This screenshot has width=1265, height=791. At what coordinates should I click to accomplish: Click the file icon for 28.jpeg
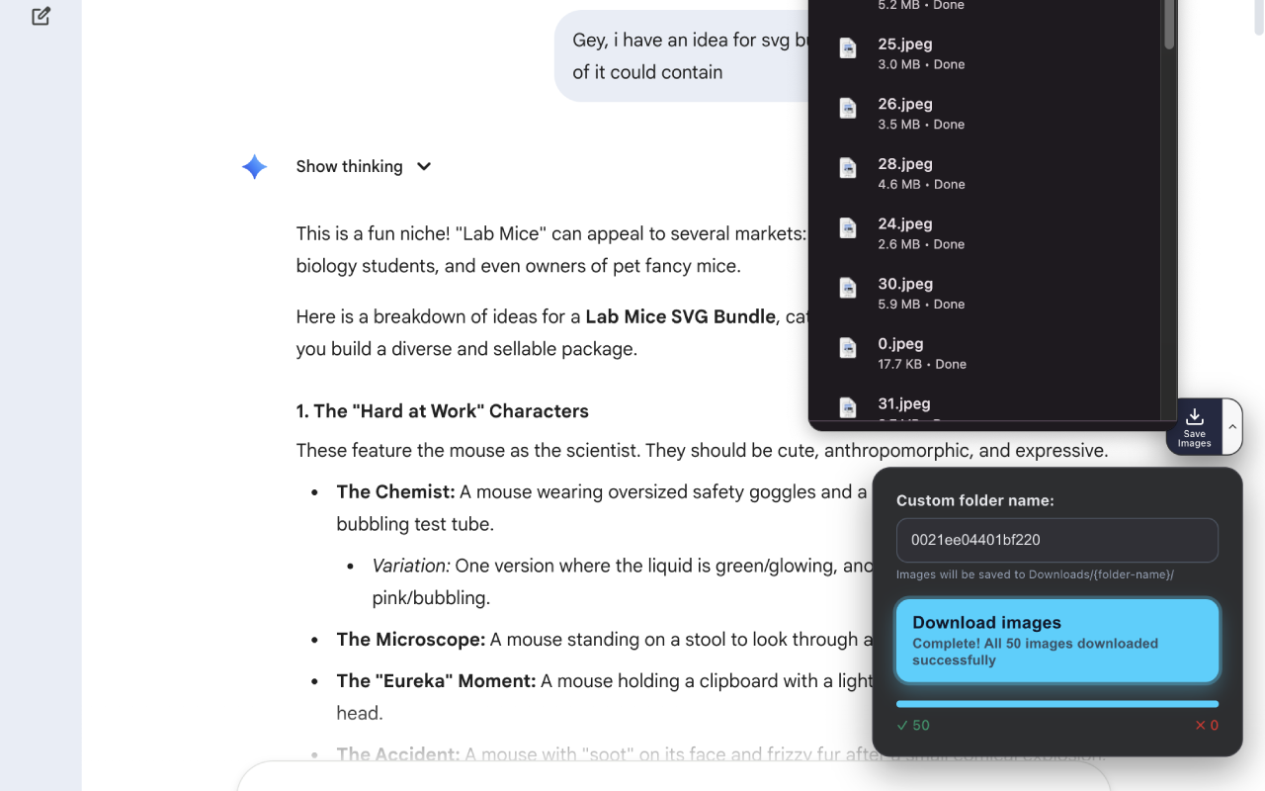pyautogui.click(x=848, y=168)
